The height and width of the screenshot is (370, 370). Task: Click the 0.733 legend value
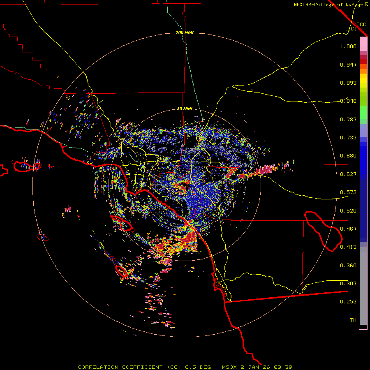[x=348, y=138]
